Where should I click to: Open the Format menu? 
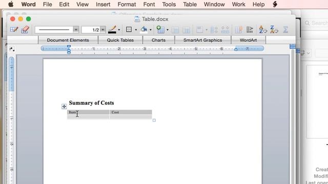point(127,5)
